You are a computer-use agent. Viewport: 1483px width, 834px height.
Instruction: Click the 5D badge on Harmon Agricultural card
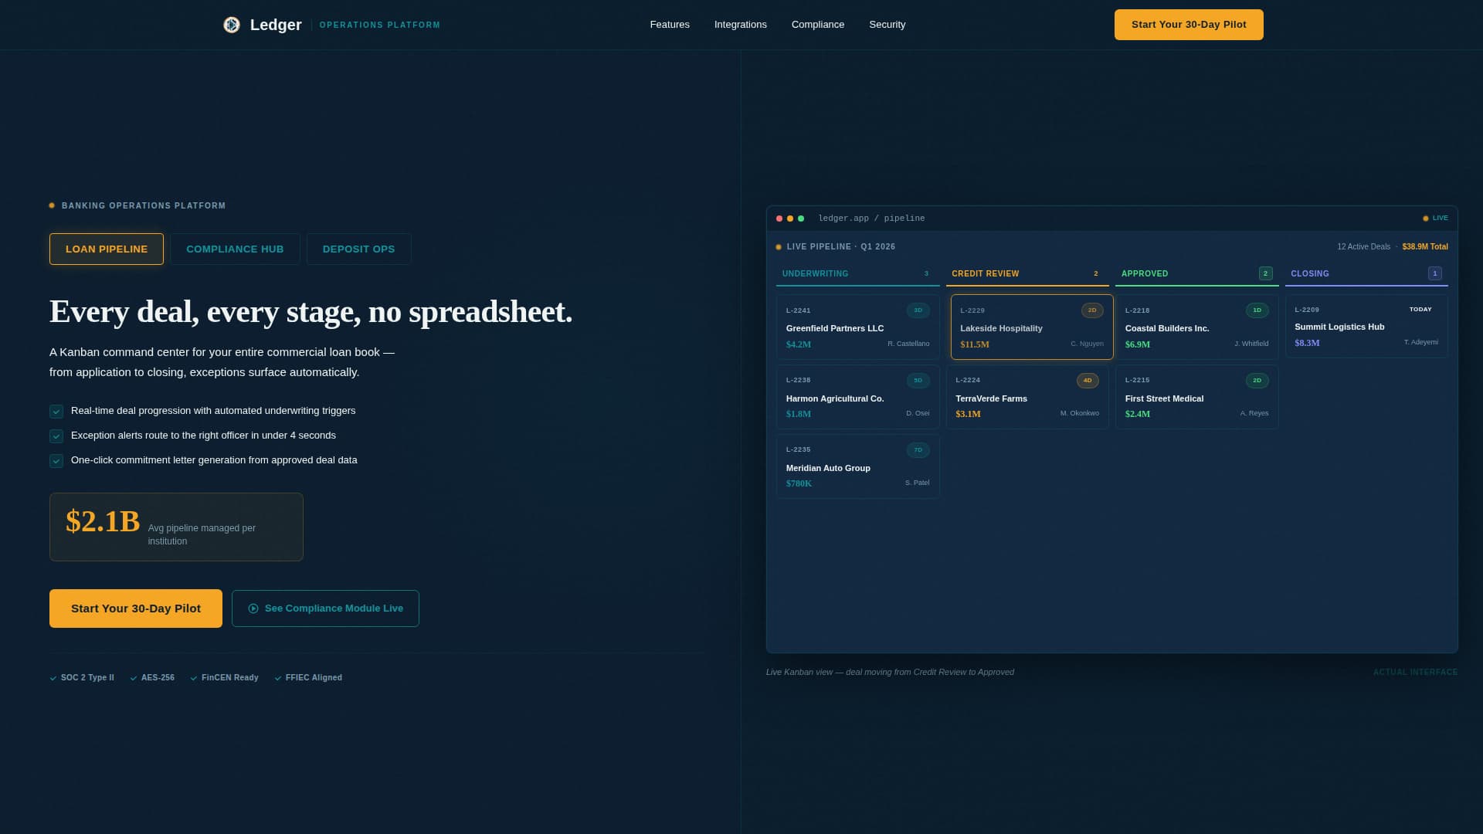pos(918,381)
